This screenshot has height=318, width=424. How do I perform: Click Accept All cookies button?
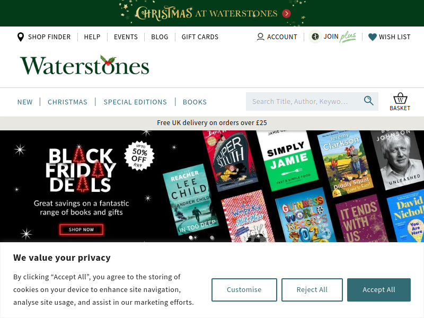379,289
